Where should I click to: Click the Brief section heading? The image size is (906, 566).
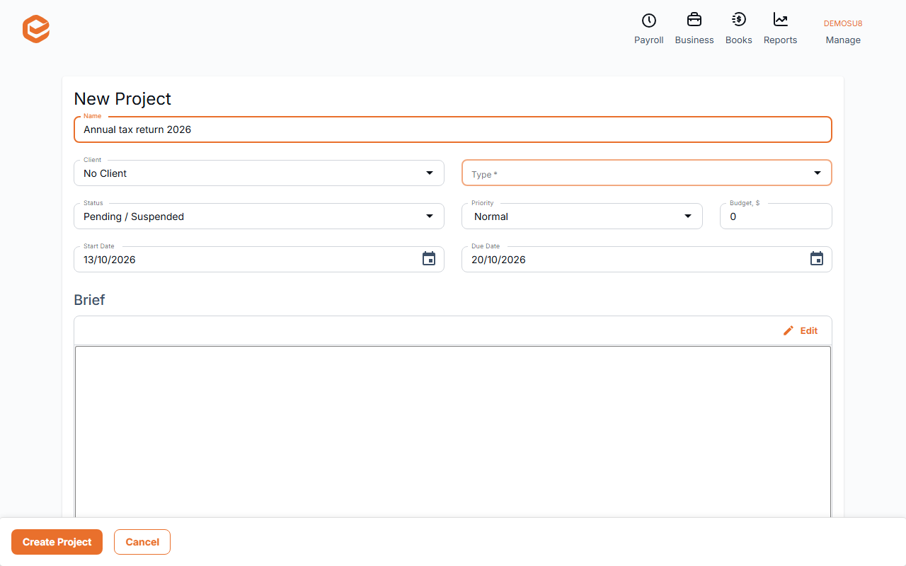click(x=89, y=300)
